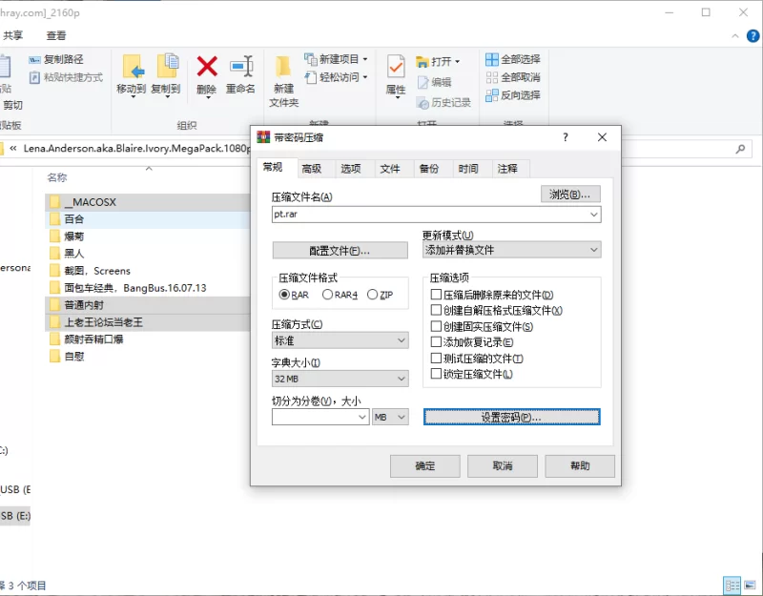Click the blue Help icon in Explorer
The image size is (763, 596).
tap(753, 35)
